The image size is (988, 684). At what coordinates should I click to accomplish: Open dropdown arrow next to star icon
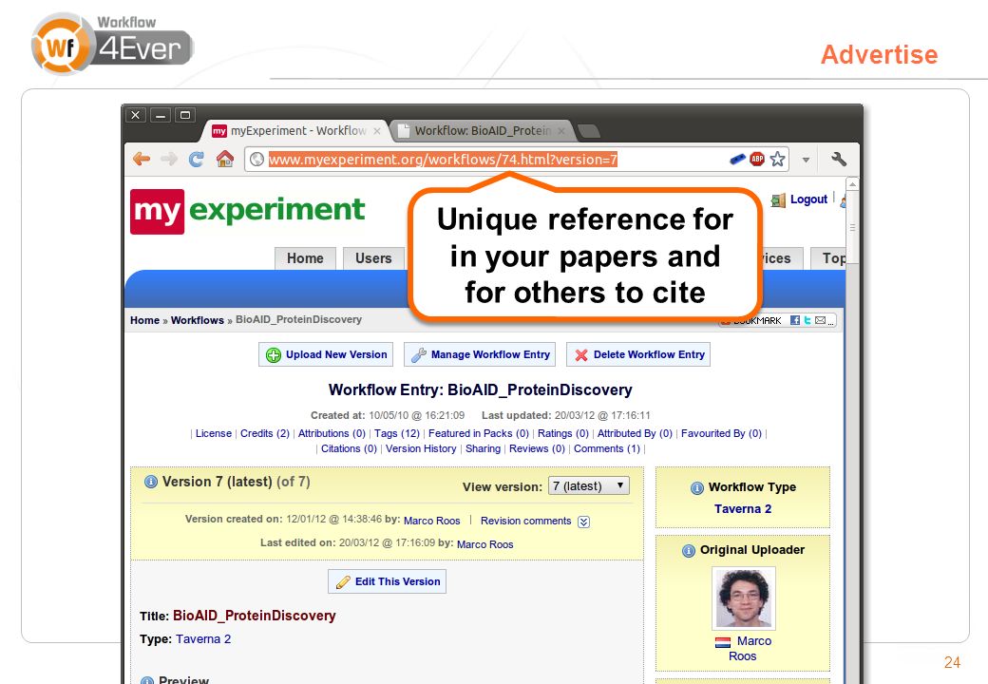(806, 160)
